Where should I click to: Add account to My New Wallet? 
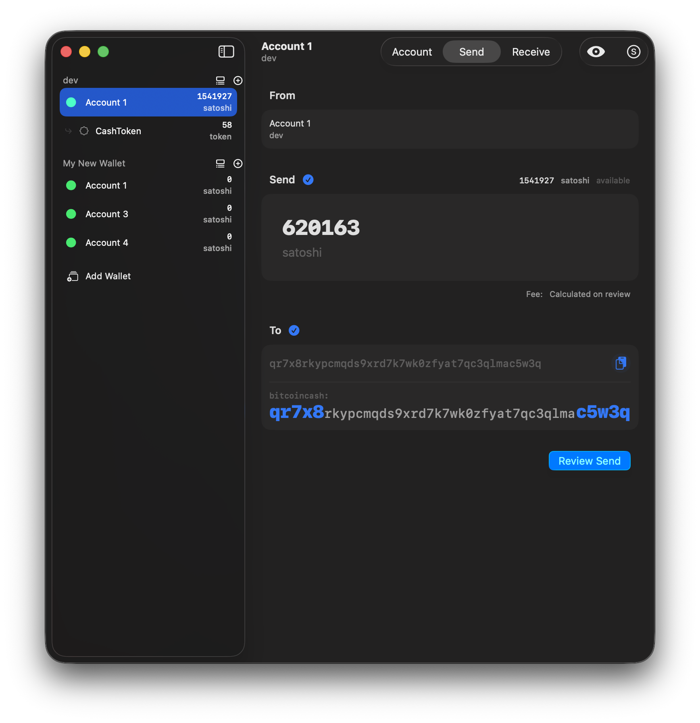tap(238, 164)
